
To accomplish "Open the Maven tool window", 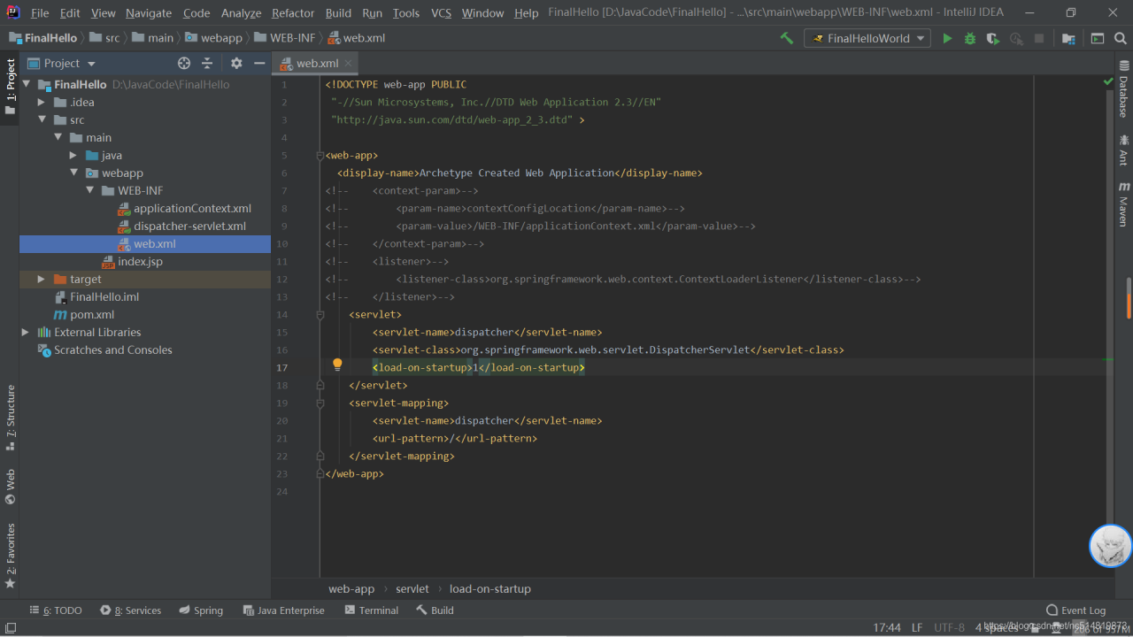I will coord(1124,203).
